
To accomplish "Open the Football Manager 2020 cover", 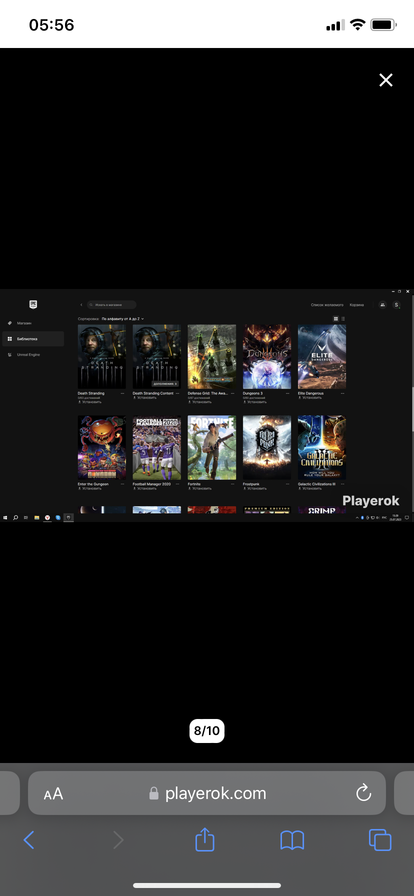I will coord(157,447).
